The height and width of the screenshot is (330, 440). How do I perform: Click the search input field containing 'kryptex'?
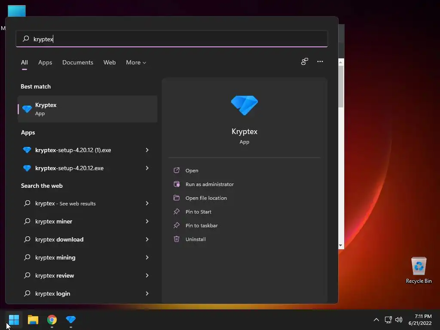172,39
